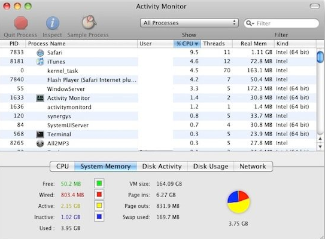Switch to the Disk Activity tab

point(162,166)
